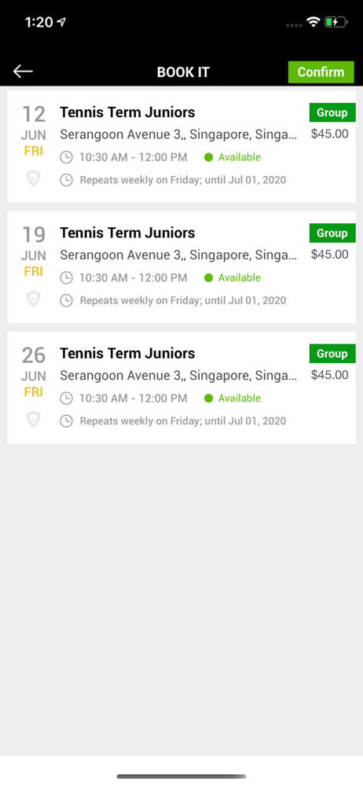Open the June 12 Tennis Term Juniors title

127,112
